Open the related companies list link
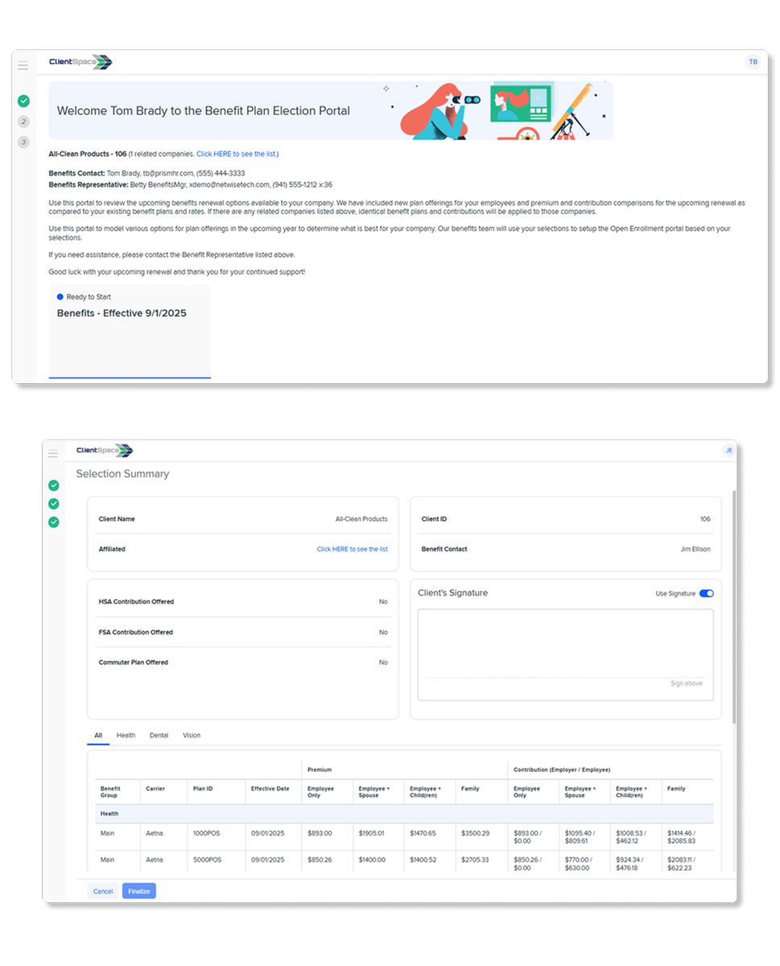This screenshot has width=780, height=966. (236, 153)
